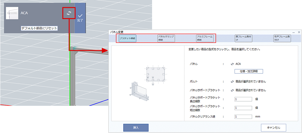Click デフォルト部品にリセット label
302x133 pixels.
point(39,28)
